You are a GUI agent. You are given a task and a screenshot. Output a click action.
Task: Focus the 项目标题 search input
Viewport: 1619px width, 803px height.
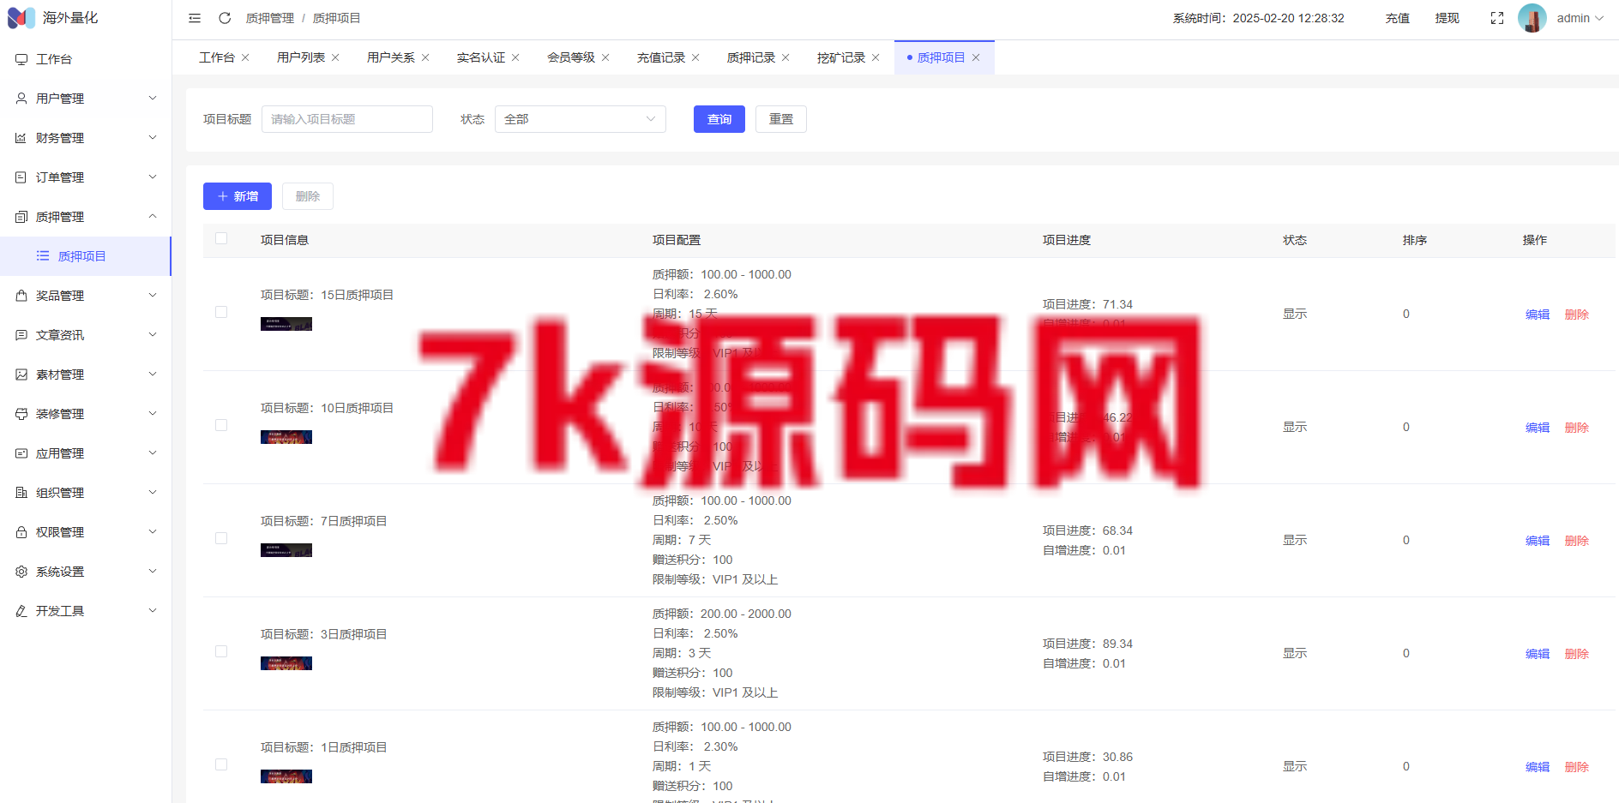(x=347, y=119)
